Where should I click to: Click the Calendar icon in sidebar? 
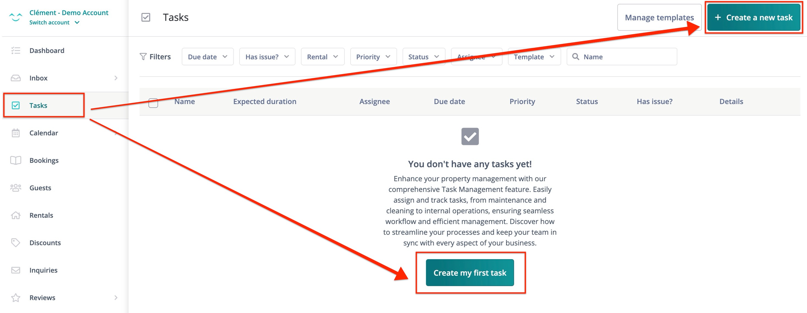pos(16,133)
